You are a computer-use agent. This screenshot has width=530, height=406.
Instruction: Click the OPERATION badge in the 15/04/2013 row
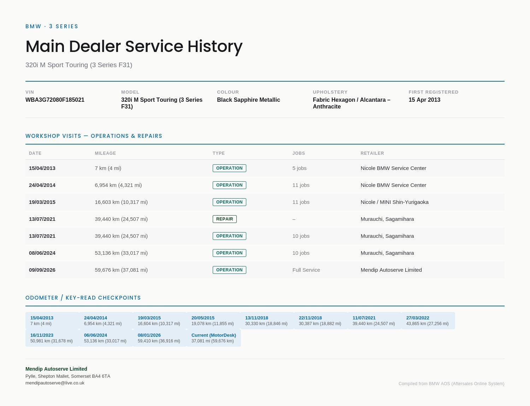229,168
